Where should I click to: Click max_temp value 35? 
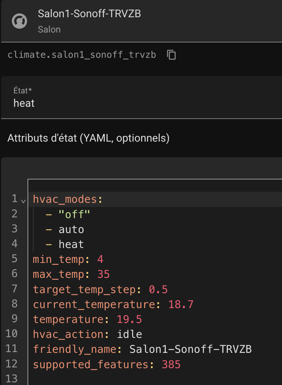click(x=103, y=274)
